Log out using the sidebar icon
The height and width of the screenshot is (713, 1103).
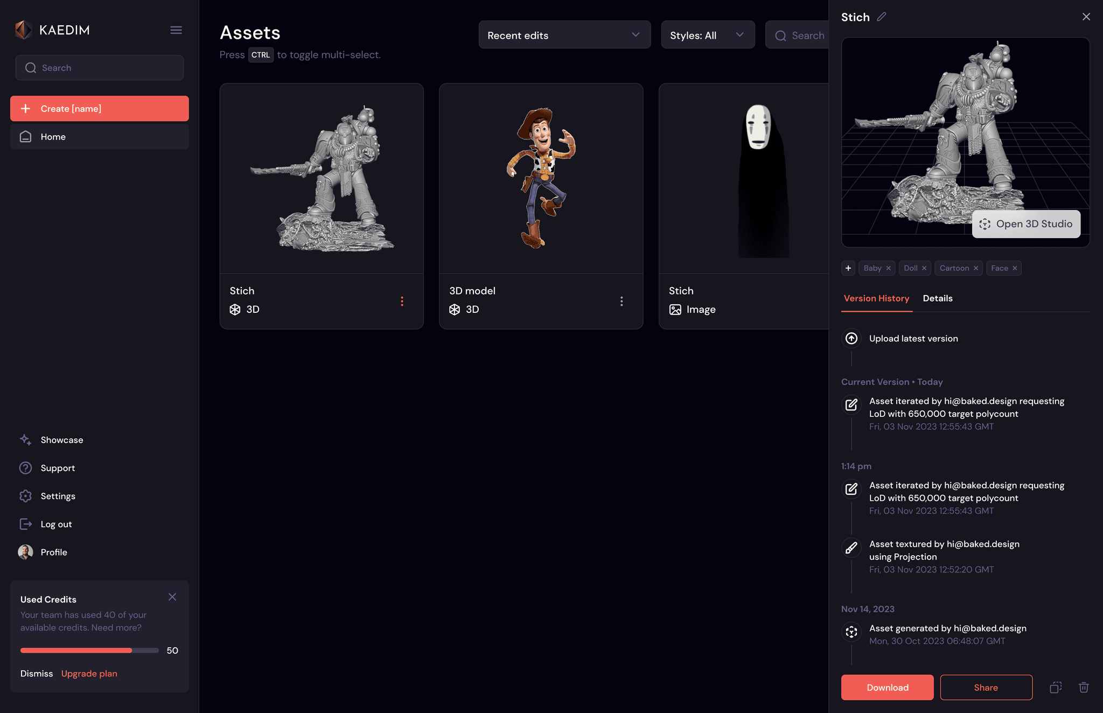25,523
